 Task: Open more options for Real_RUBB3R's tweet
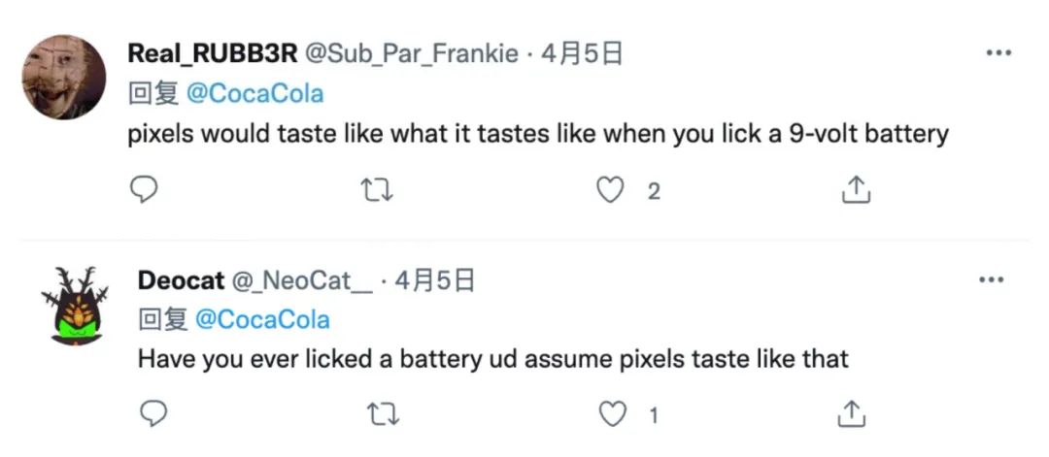point(998,53)
